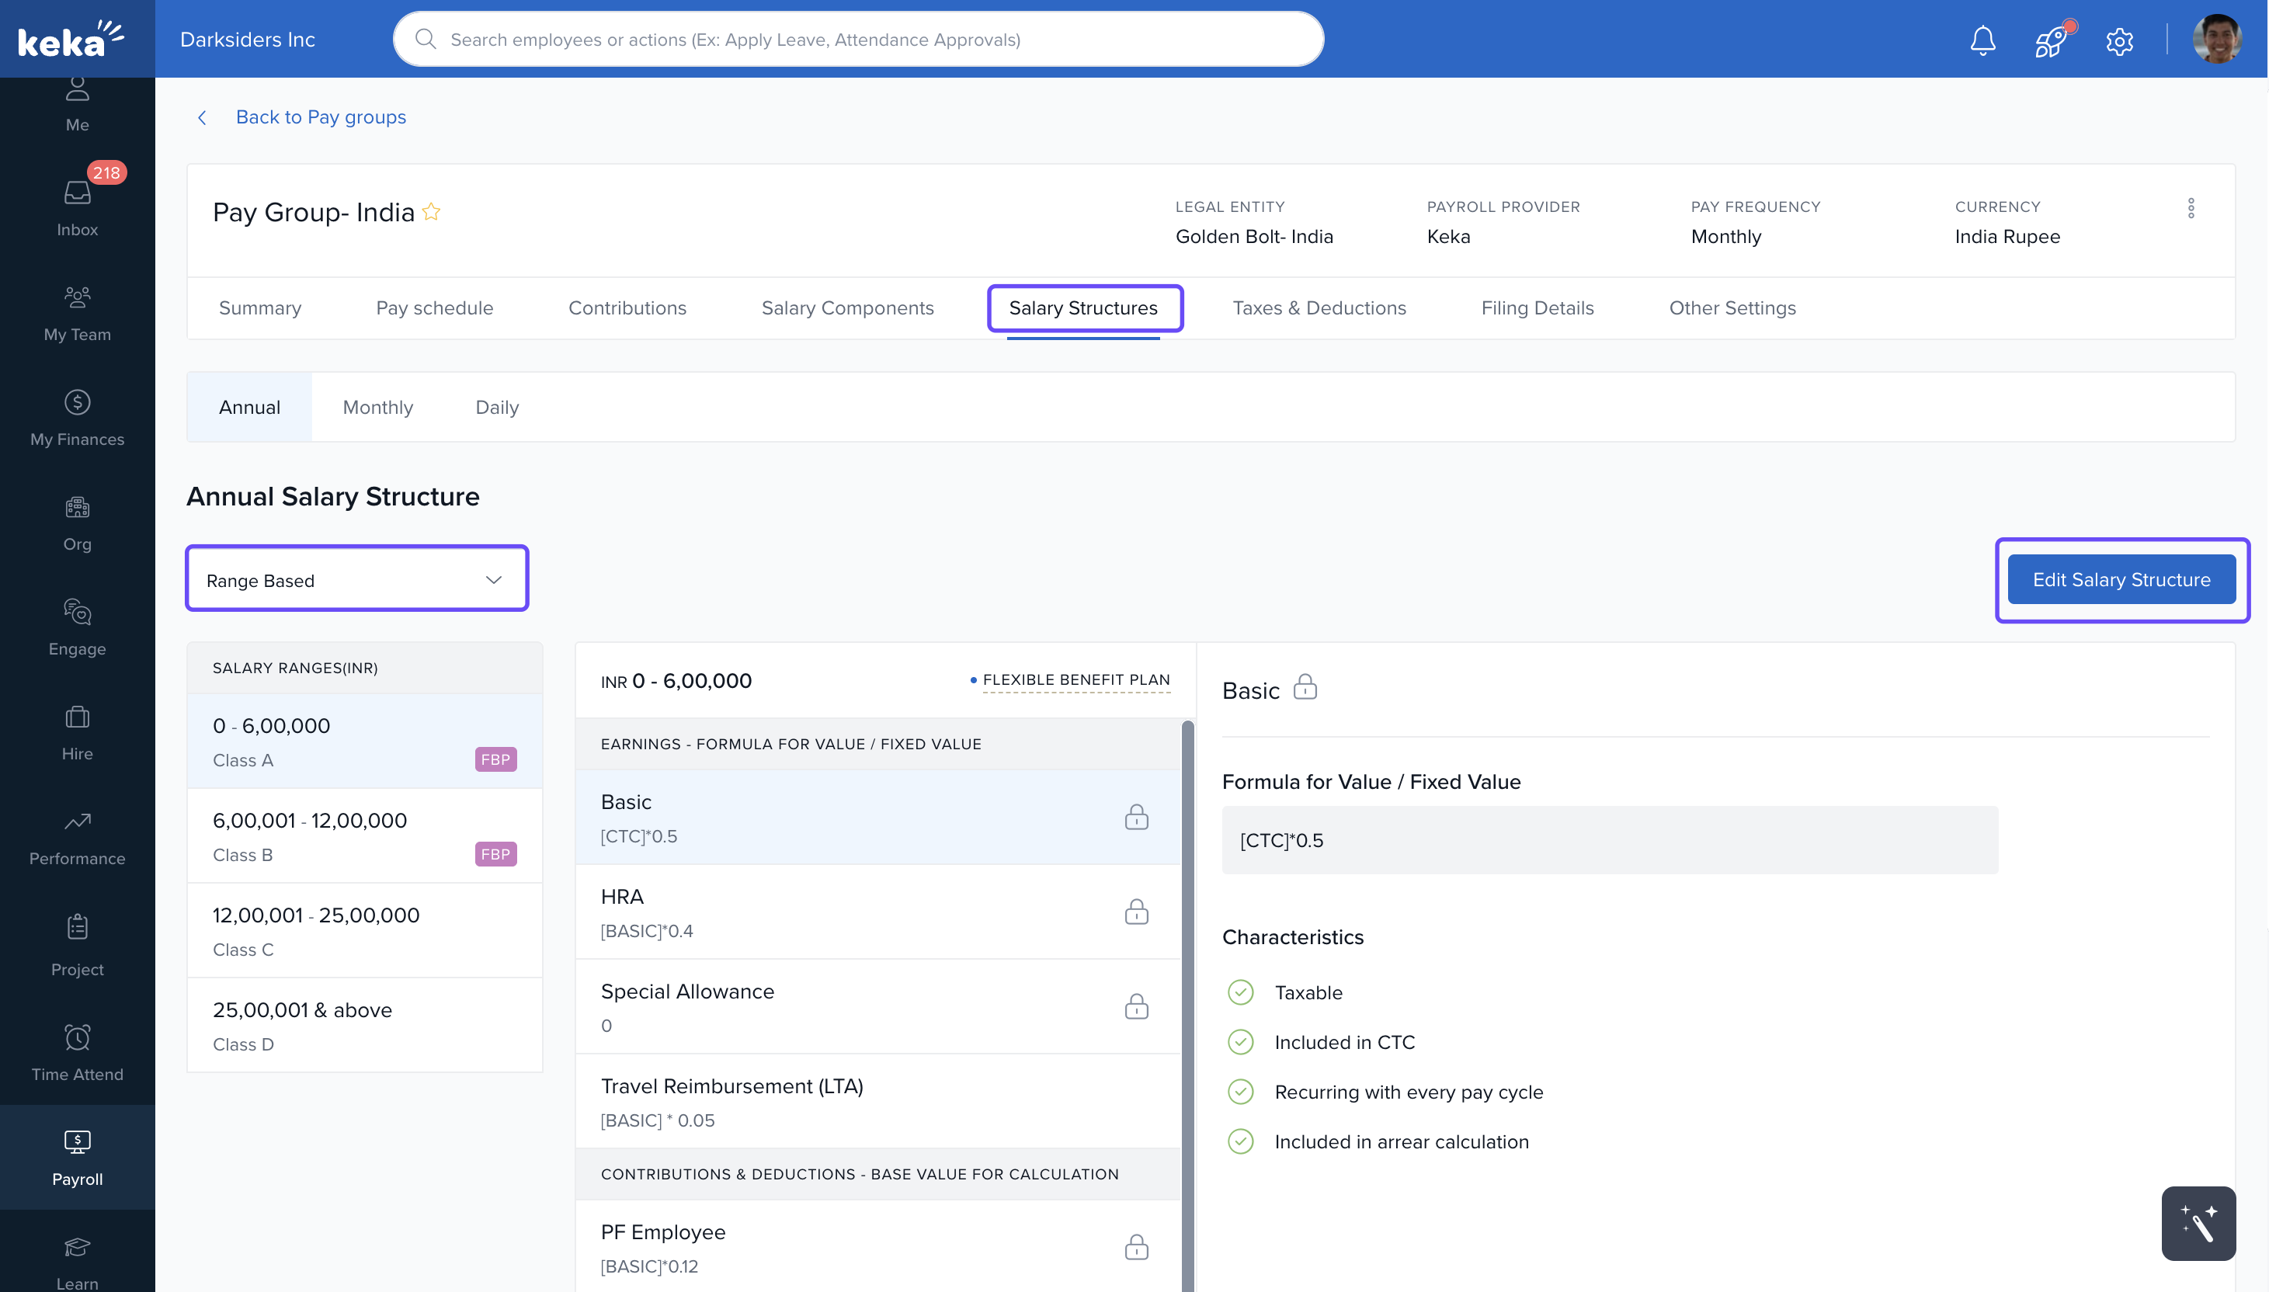This screenshot has width=2269, height=1292.
Task: Click the lock icon on Special Allowance row
Action: pyautogui.click(x=1136, y=1006)
